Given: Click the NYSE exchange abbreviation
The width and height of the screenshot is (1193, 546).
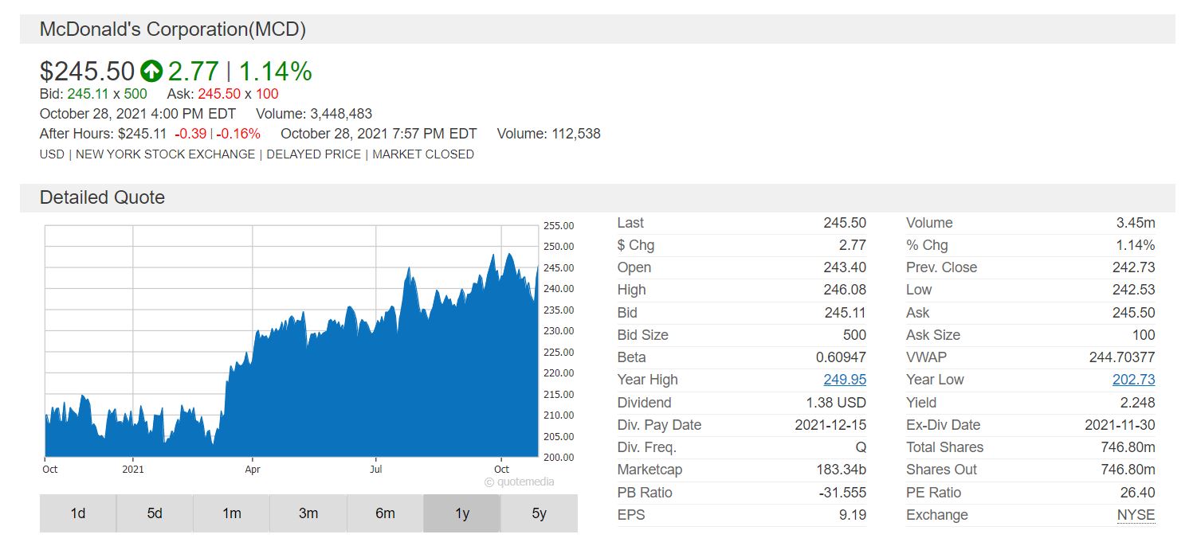Looking at the screenshot, I should pos(1136,515).
